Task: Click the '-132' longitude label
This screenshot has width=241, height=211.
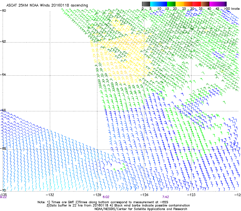Action: tap(50, 195)
